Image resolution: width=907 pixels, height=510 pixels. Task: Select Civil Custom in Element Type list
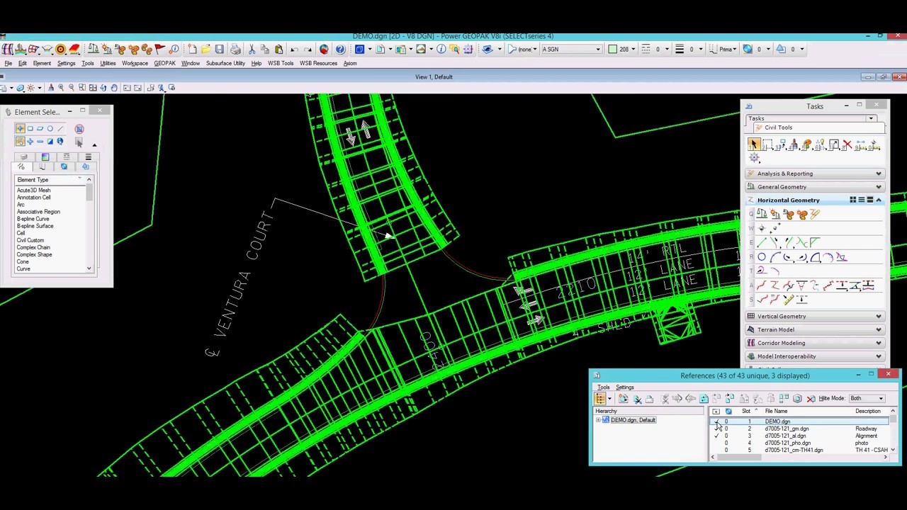[x=30, y=240]
